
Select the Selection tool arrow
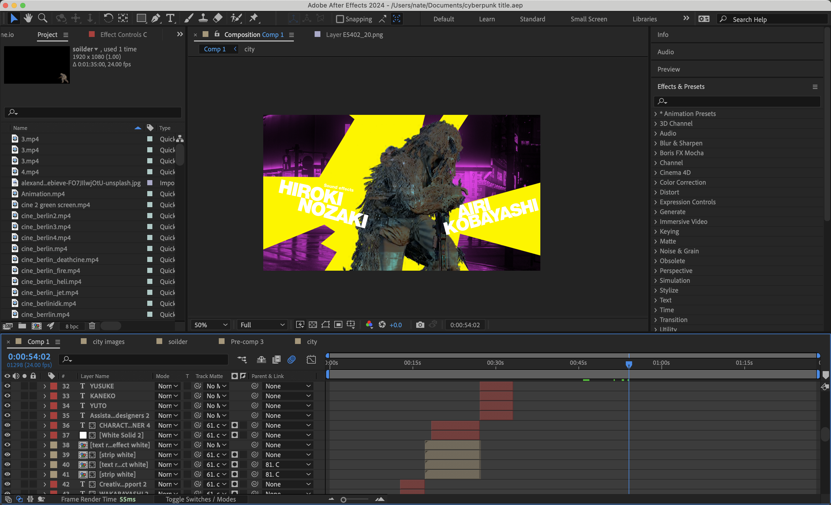pos(14,18)
